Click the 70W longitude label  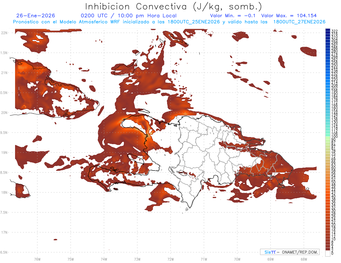(x=237, y=259)
